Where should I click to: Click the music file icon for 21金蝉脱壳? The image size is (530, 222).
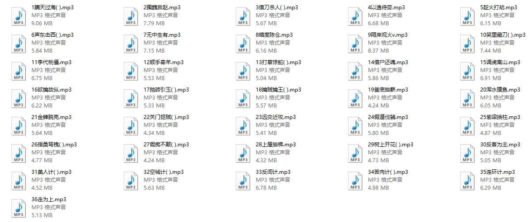19,125
